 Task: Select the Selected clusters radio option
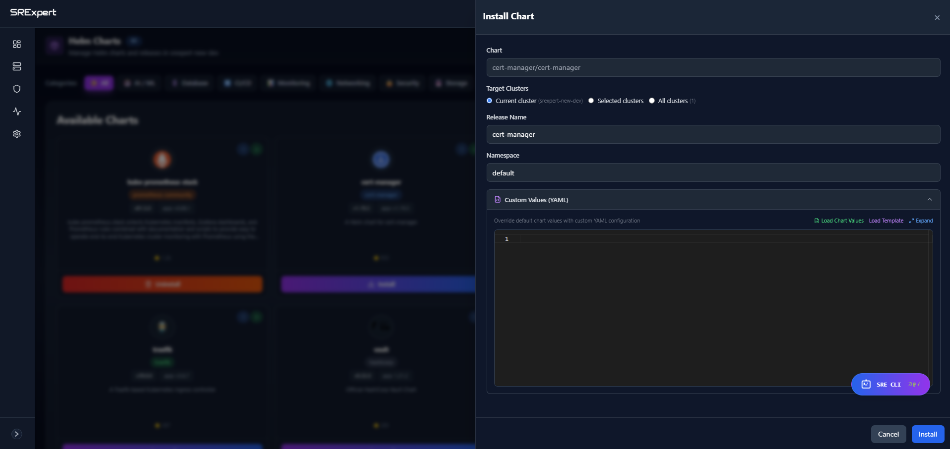click(591, 101)
